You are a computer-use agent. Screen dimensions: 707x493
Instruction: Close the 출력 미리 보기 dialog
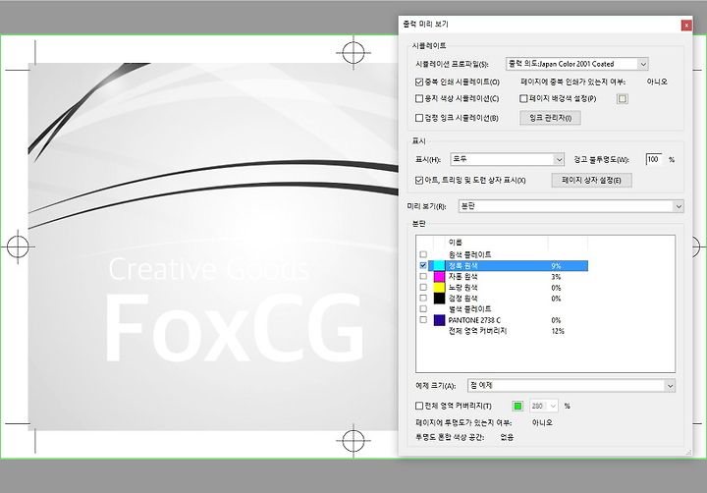pos(686,26)
